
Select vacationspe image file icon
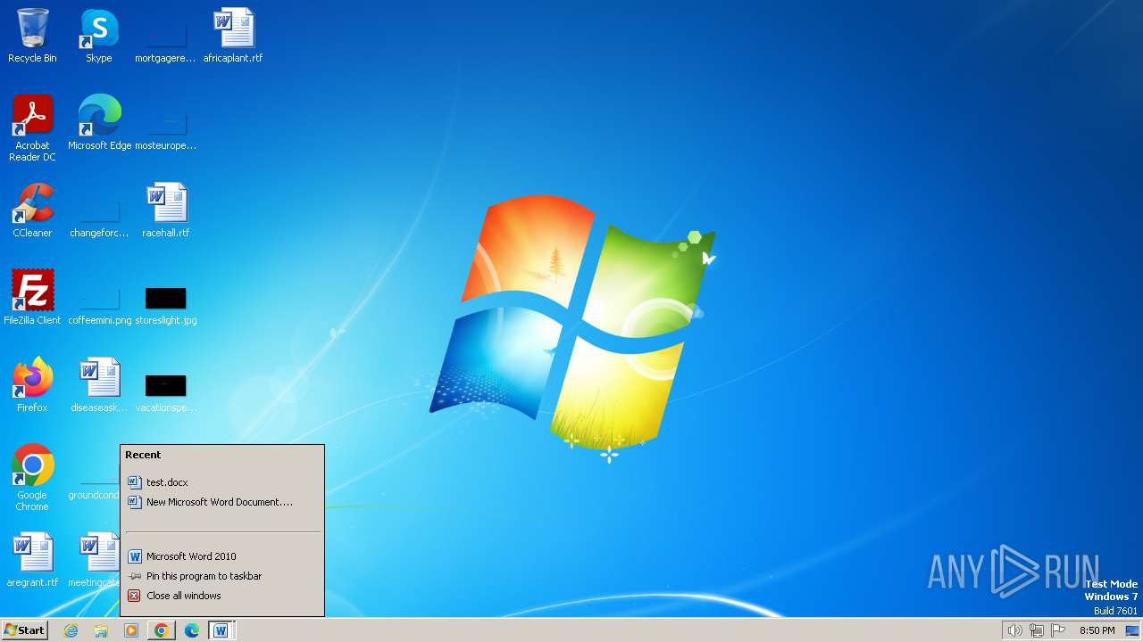pos(166,393)
